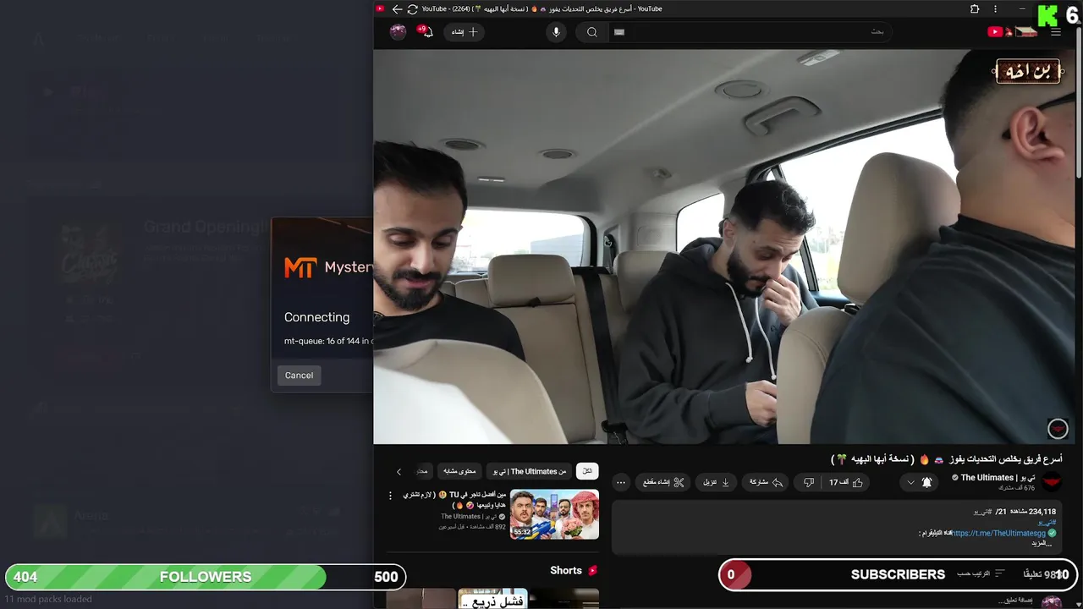Go back with the browser back arrow
This screenshot has height=609, width=1083.
click(397, 9)
